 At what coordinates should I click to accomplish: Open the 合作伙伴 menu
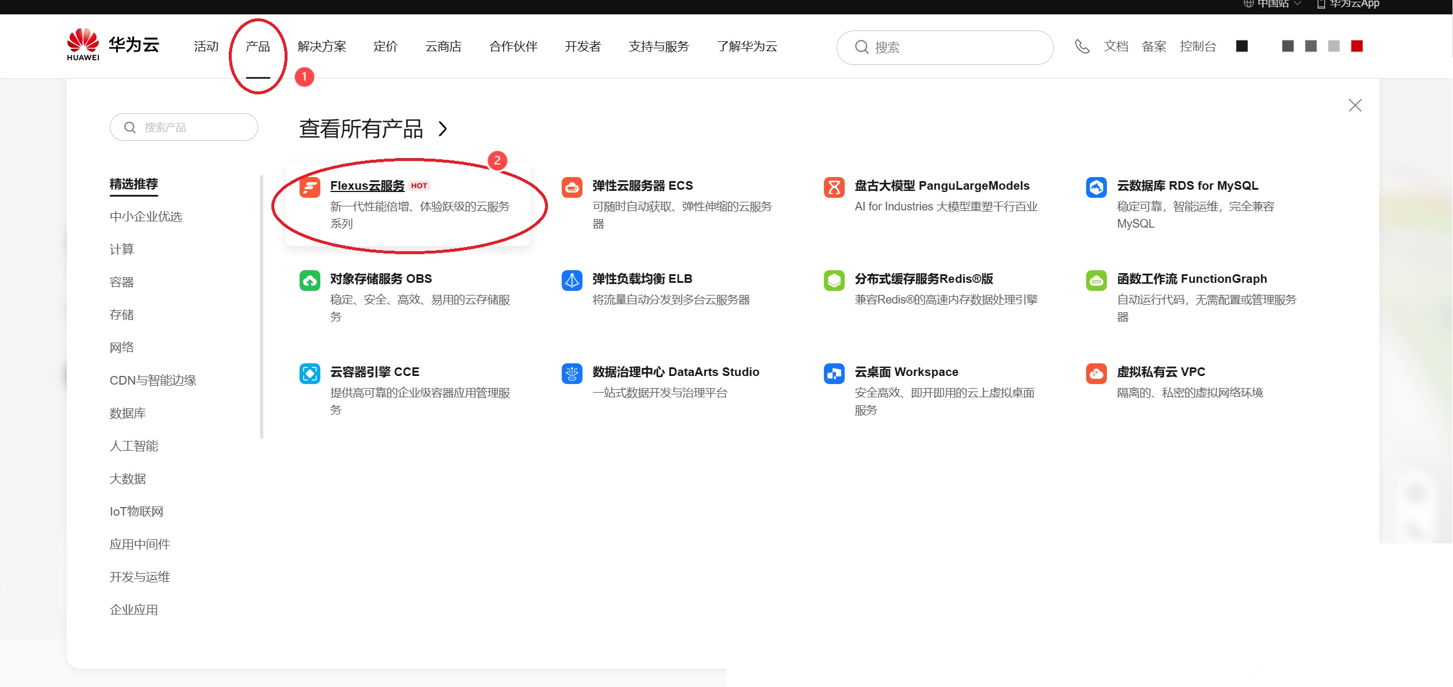click(x=513, y=47)
